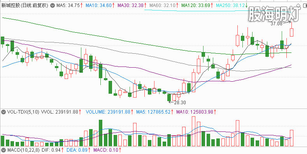Click the gray MA60: 32.10 label

(164, 5)
